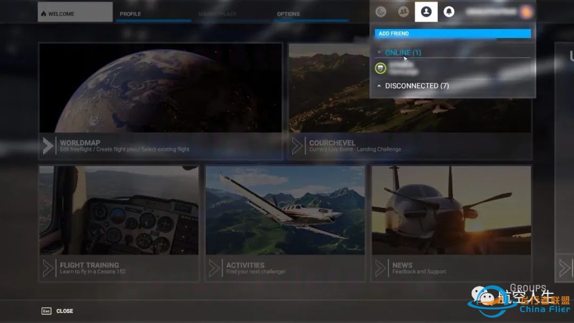Click the Add Friend button

coord(452,33)
